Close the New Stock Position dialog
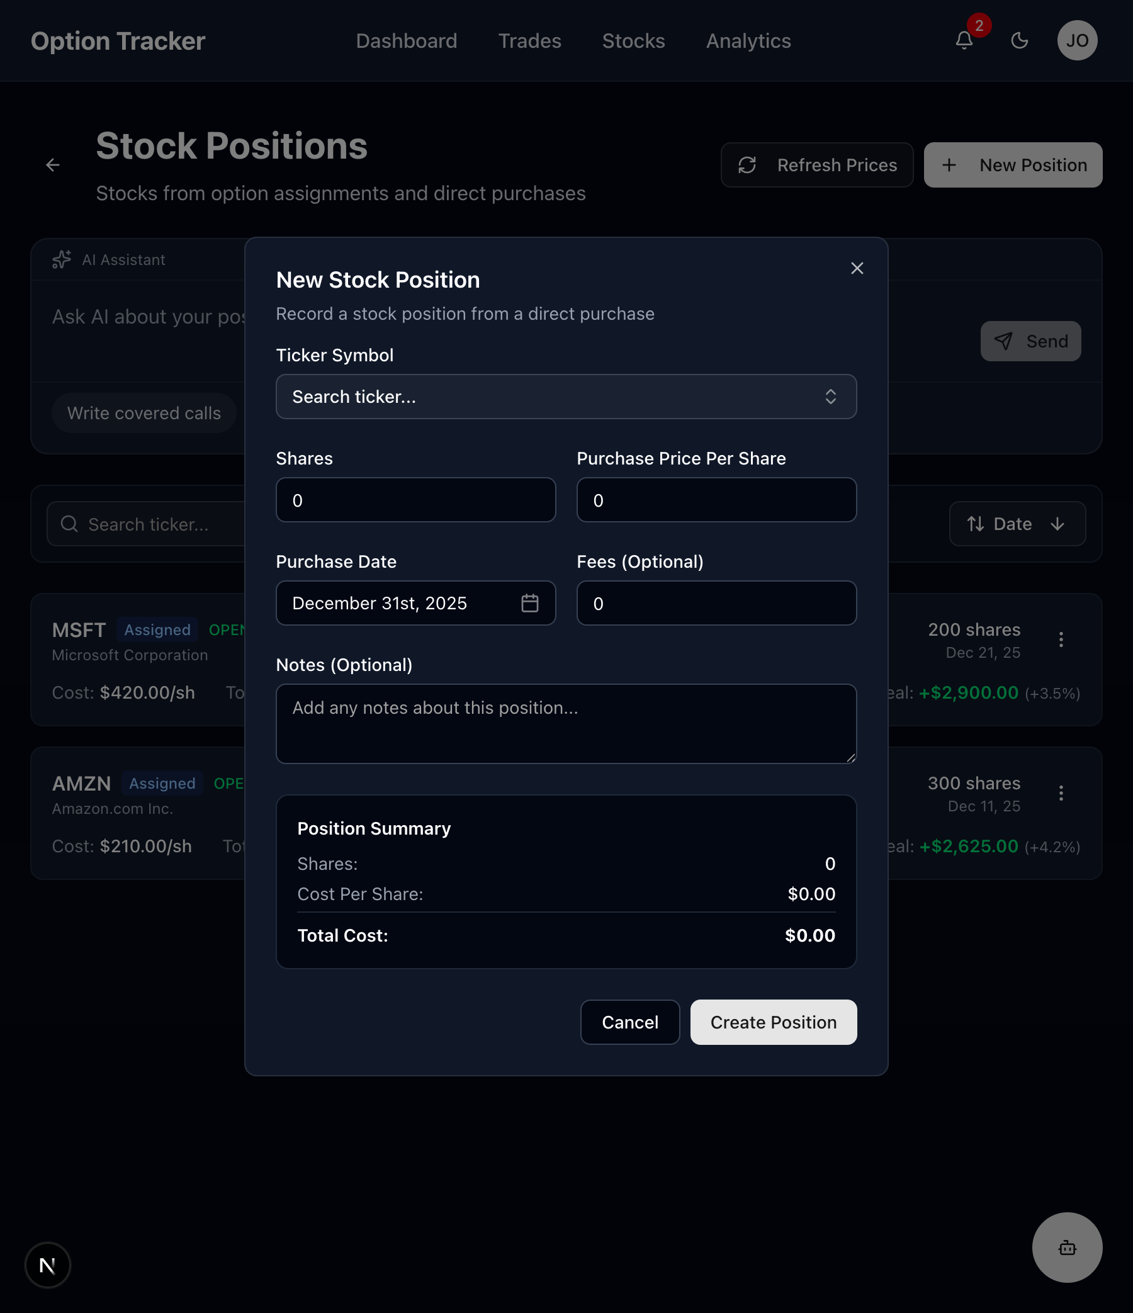The width and height of the screenshot is (1133, 1313). point(857,269)
